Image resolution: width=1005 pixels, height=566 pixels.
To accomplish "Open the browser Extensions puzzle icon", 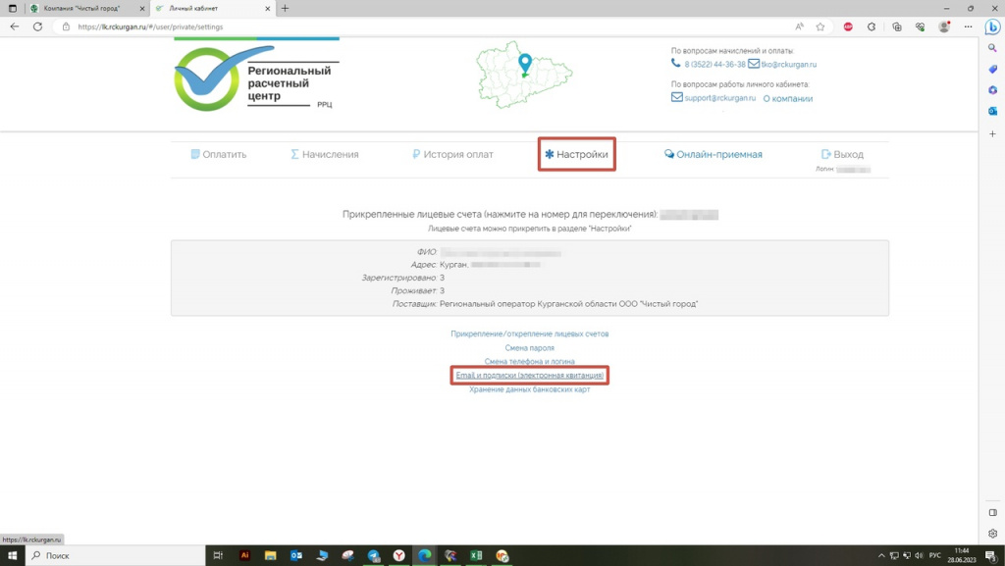I will coord(872,26).
